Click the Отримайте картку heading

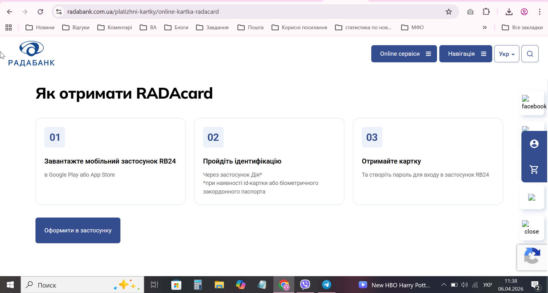(x=391, y=161)
